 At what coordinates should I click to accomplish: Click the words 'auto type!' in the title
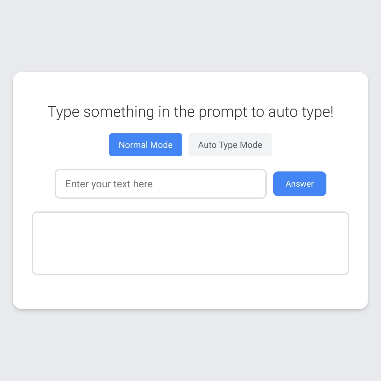[x=301, y=112]
